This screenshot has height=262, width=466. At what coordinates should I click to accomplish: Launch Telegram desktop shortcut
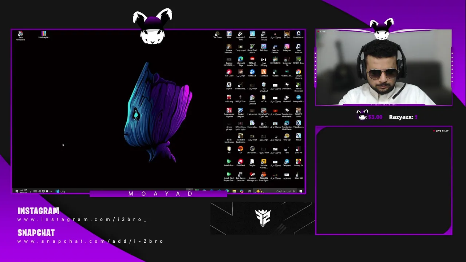click(287, 162)
